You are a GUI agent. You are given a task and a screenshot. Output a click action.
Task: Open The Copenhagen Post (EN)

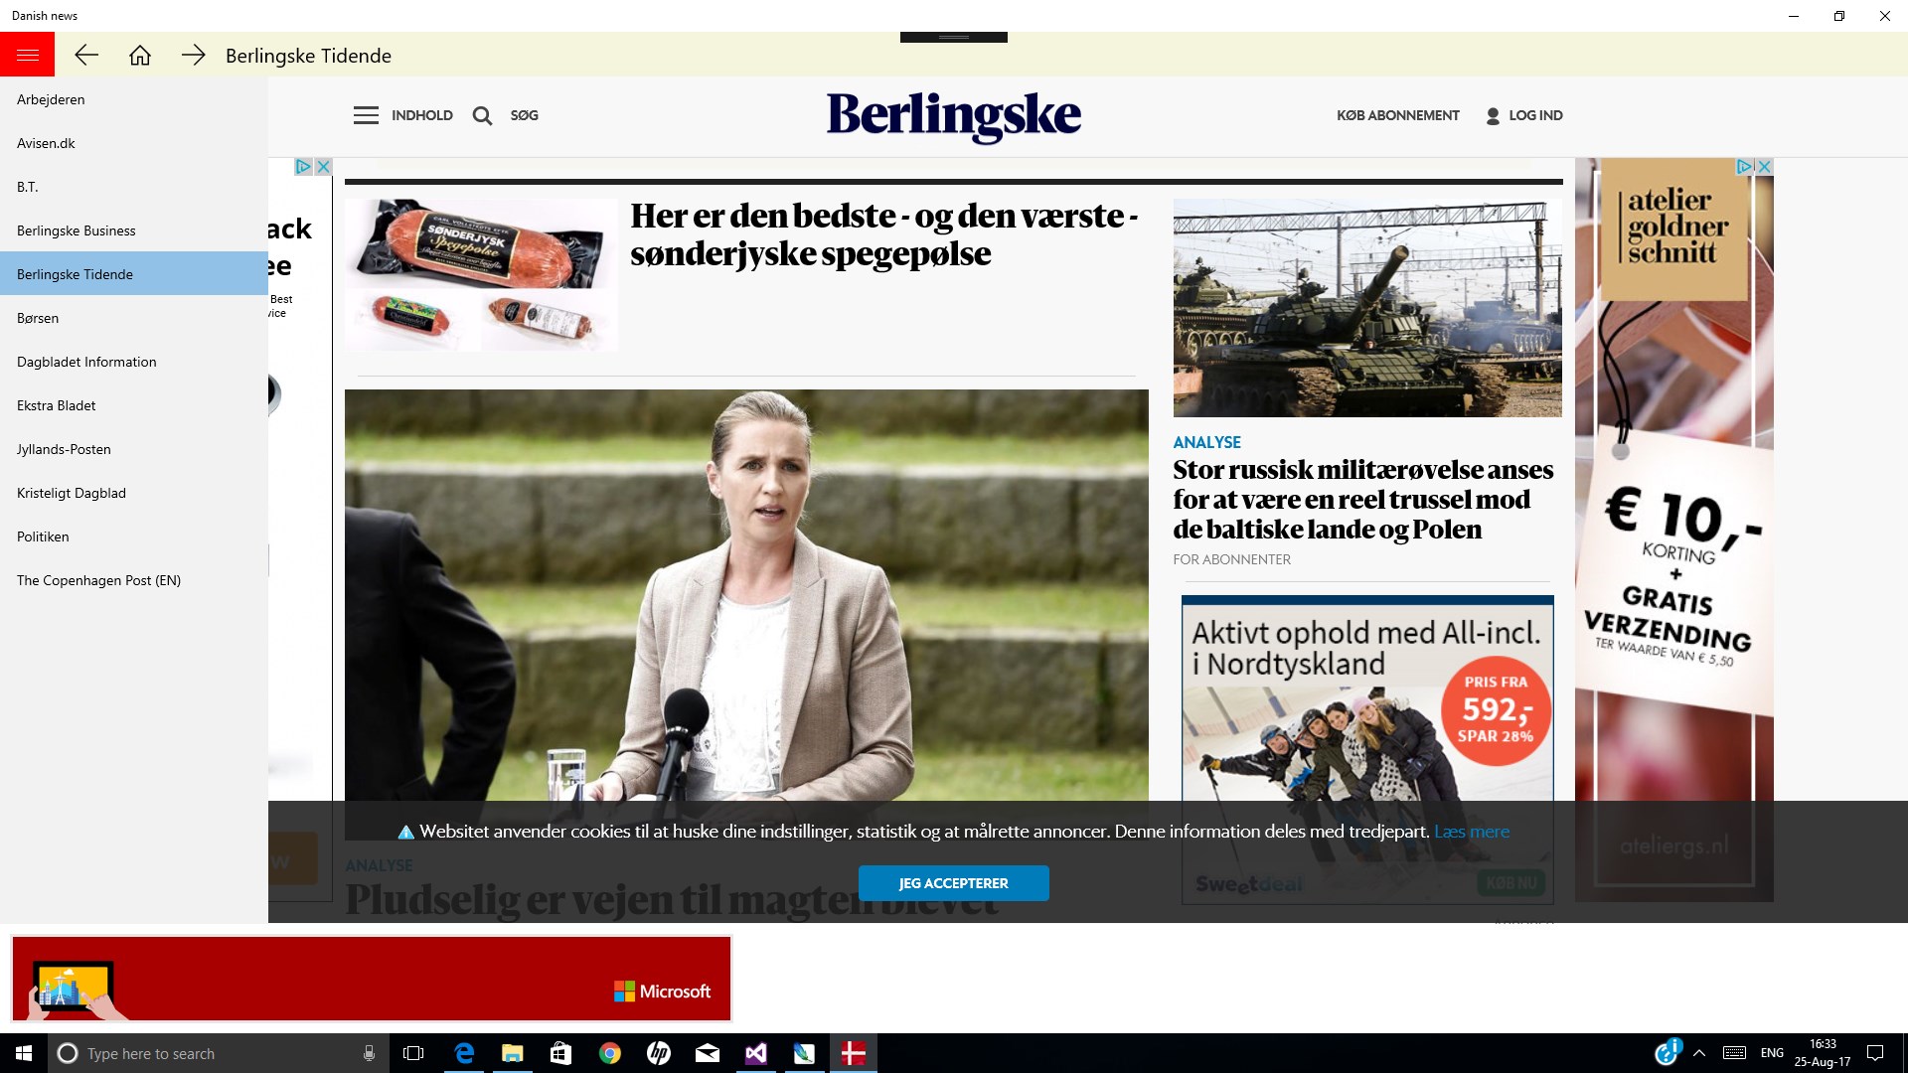[x=98, y=580]
